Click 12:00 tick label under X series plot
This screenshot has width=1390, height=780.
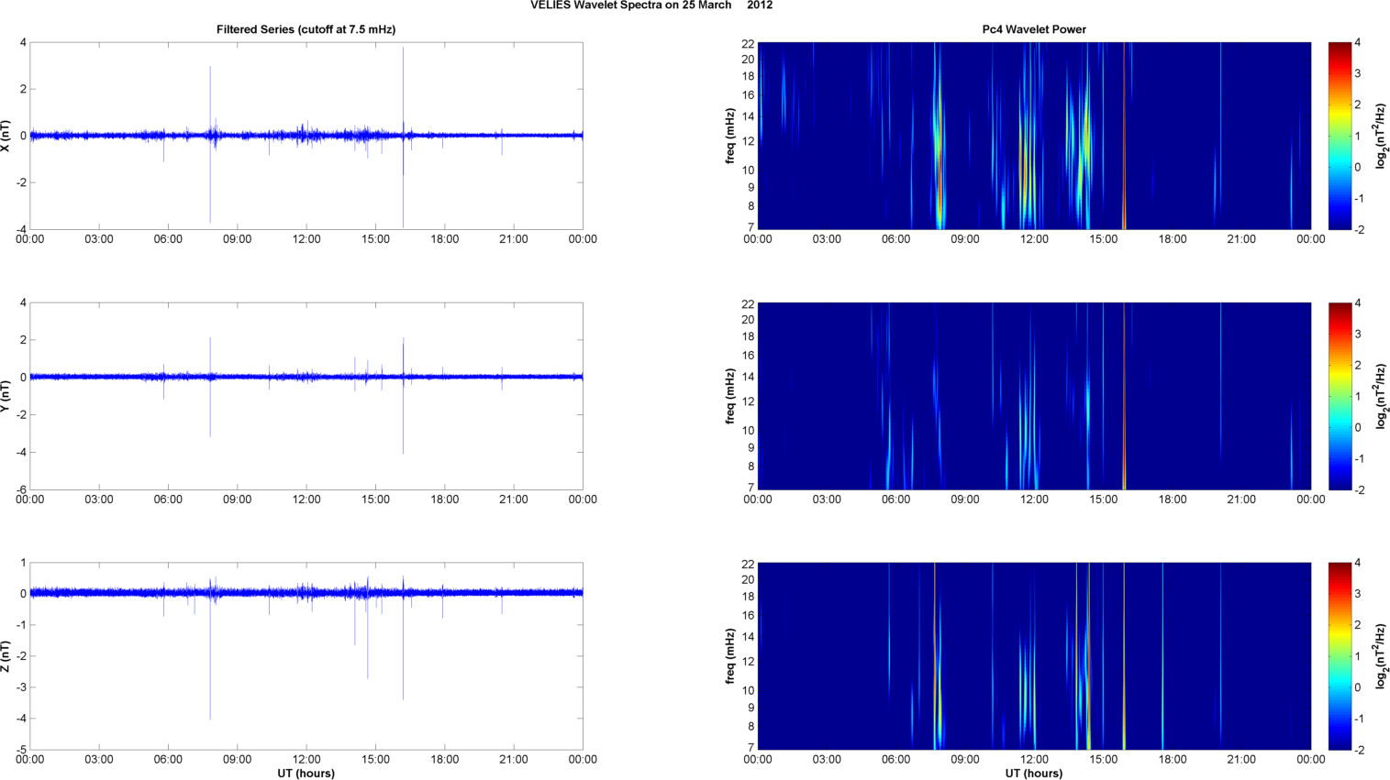[x=306, y=239]
